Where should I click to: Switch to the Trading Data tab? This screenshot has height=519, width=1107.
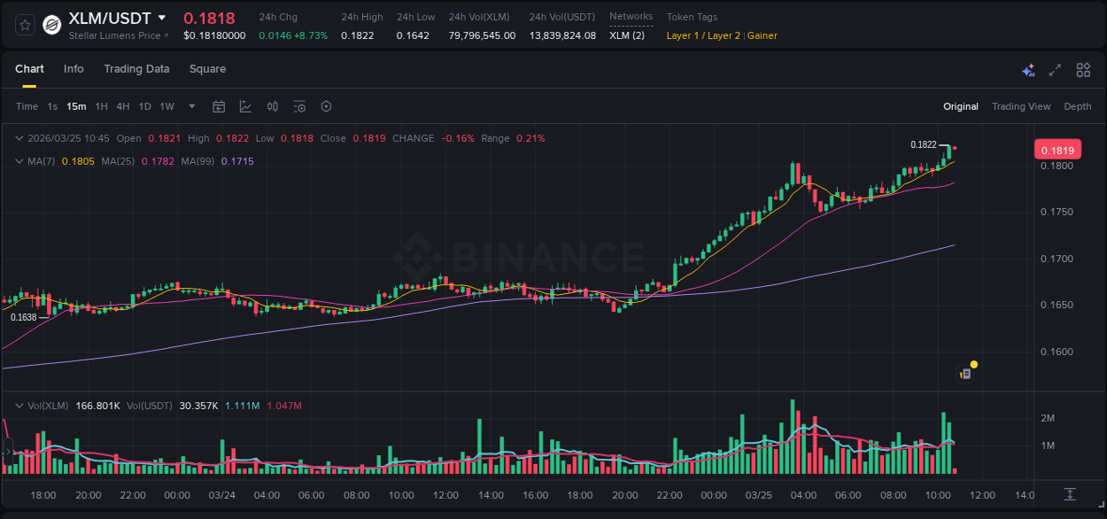(136, 69)
